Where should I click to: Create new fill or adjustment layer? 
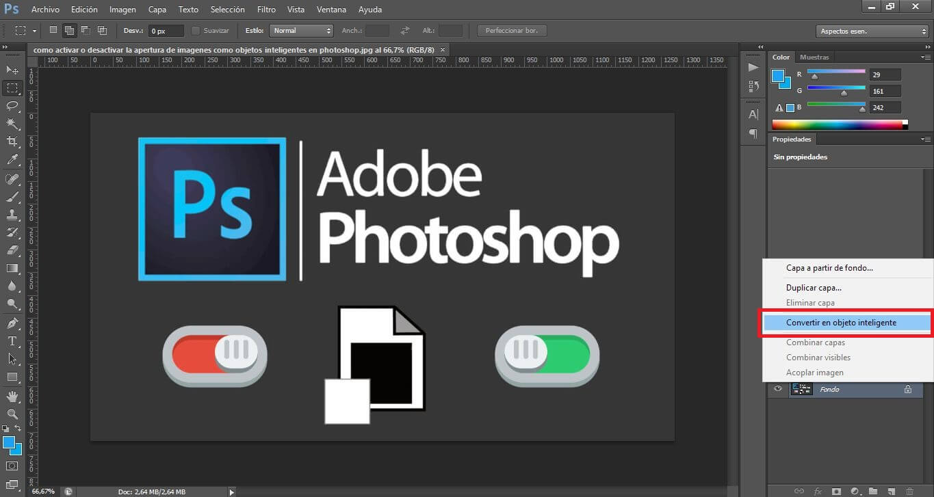(x=855, y=491)
